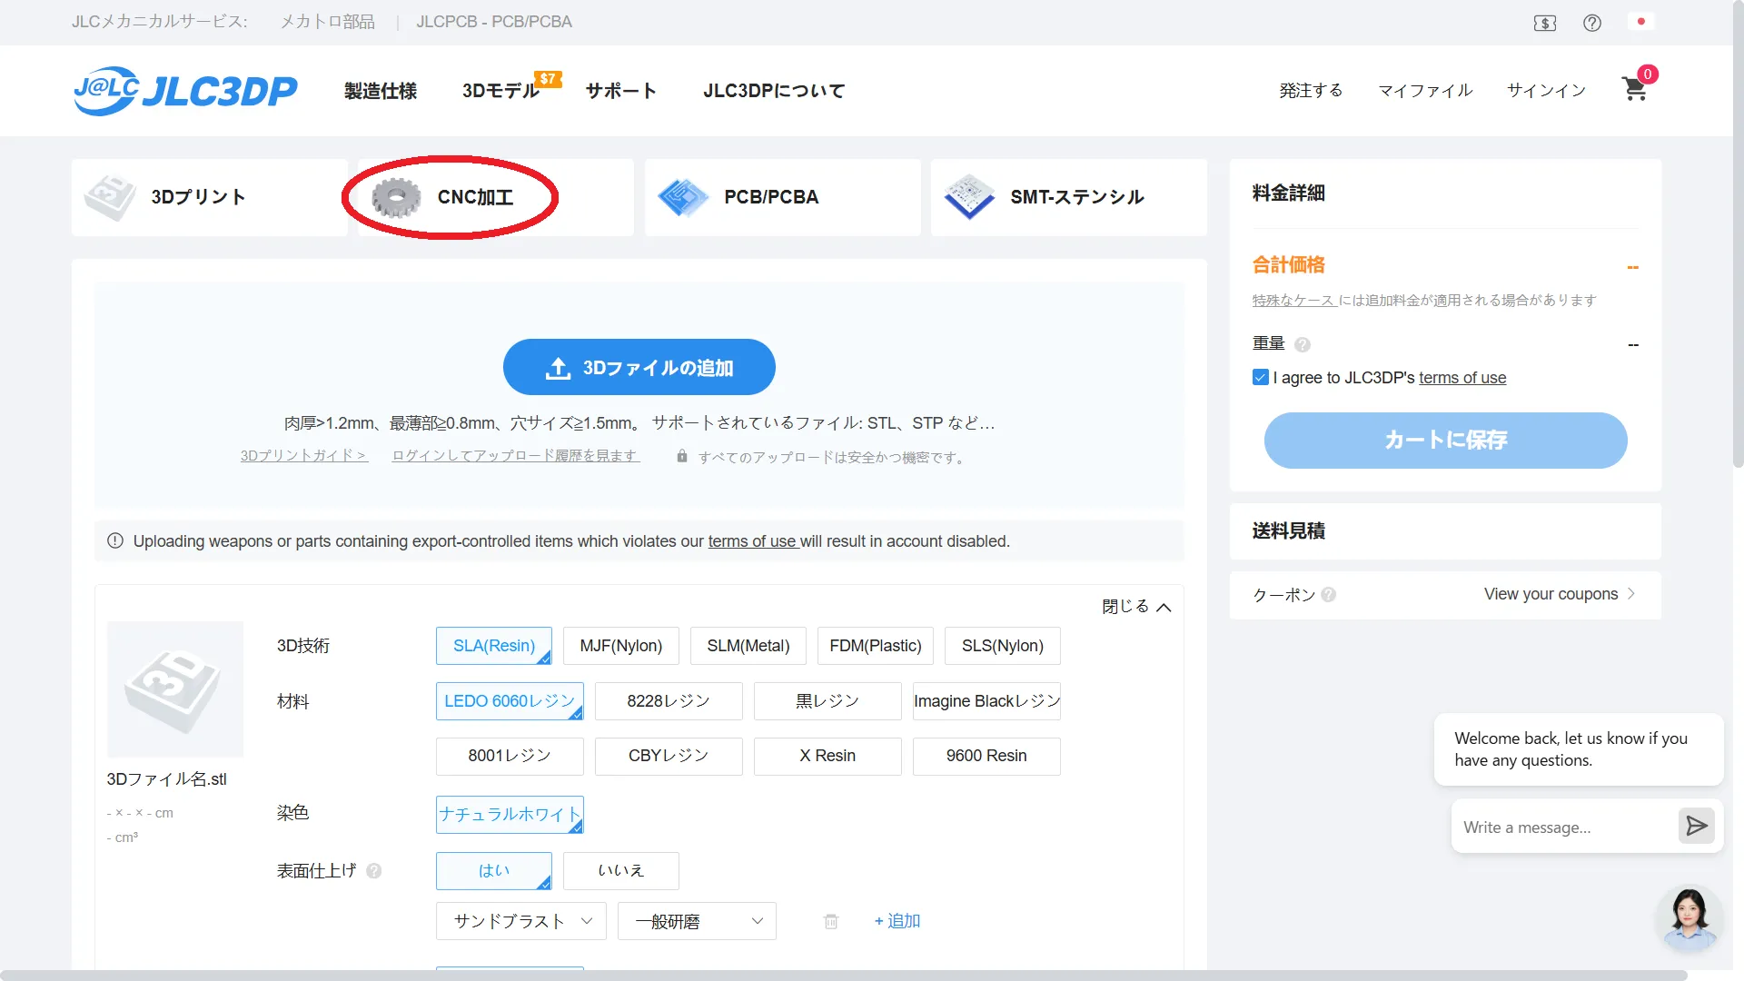Switch to PCB/PCBA tab
The image size is (1744, 981).
(783, 197)
